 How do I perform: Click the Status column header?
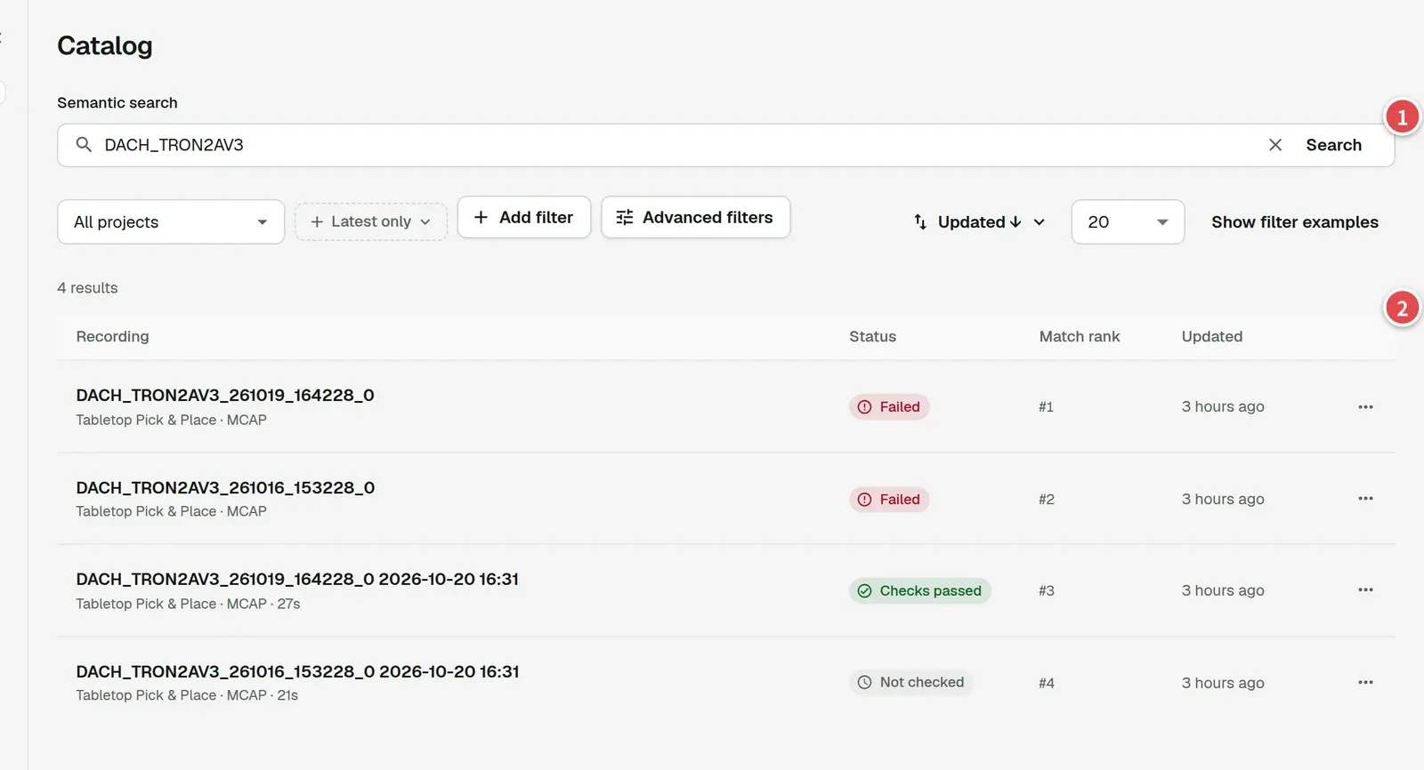coord(872,336)
